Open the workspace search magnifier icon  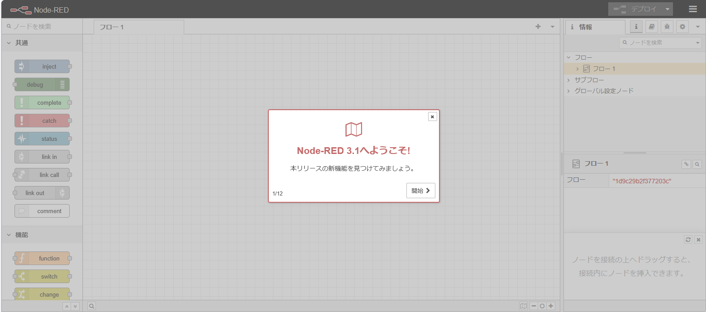[x=91, y=306]
